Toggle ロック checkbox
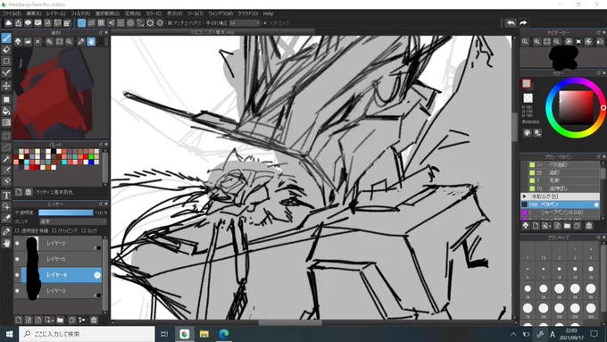 pyautogui.click(x=84, y=231)
